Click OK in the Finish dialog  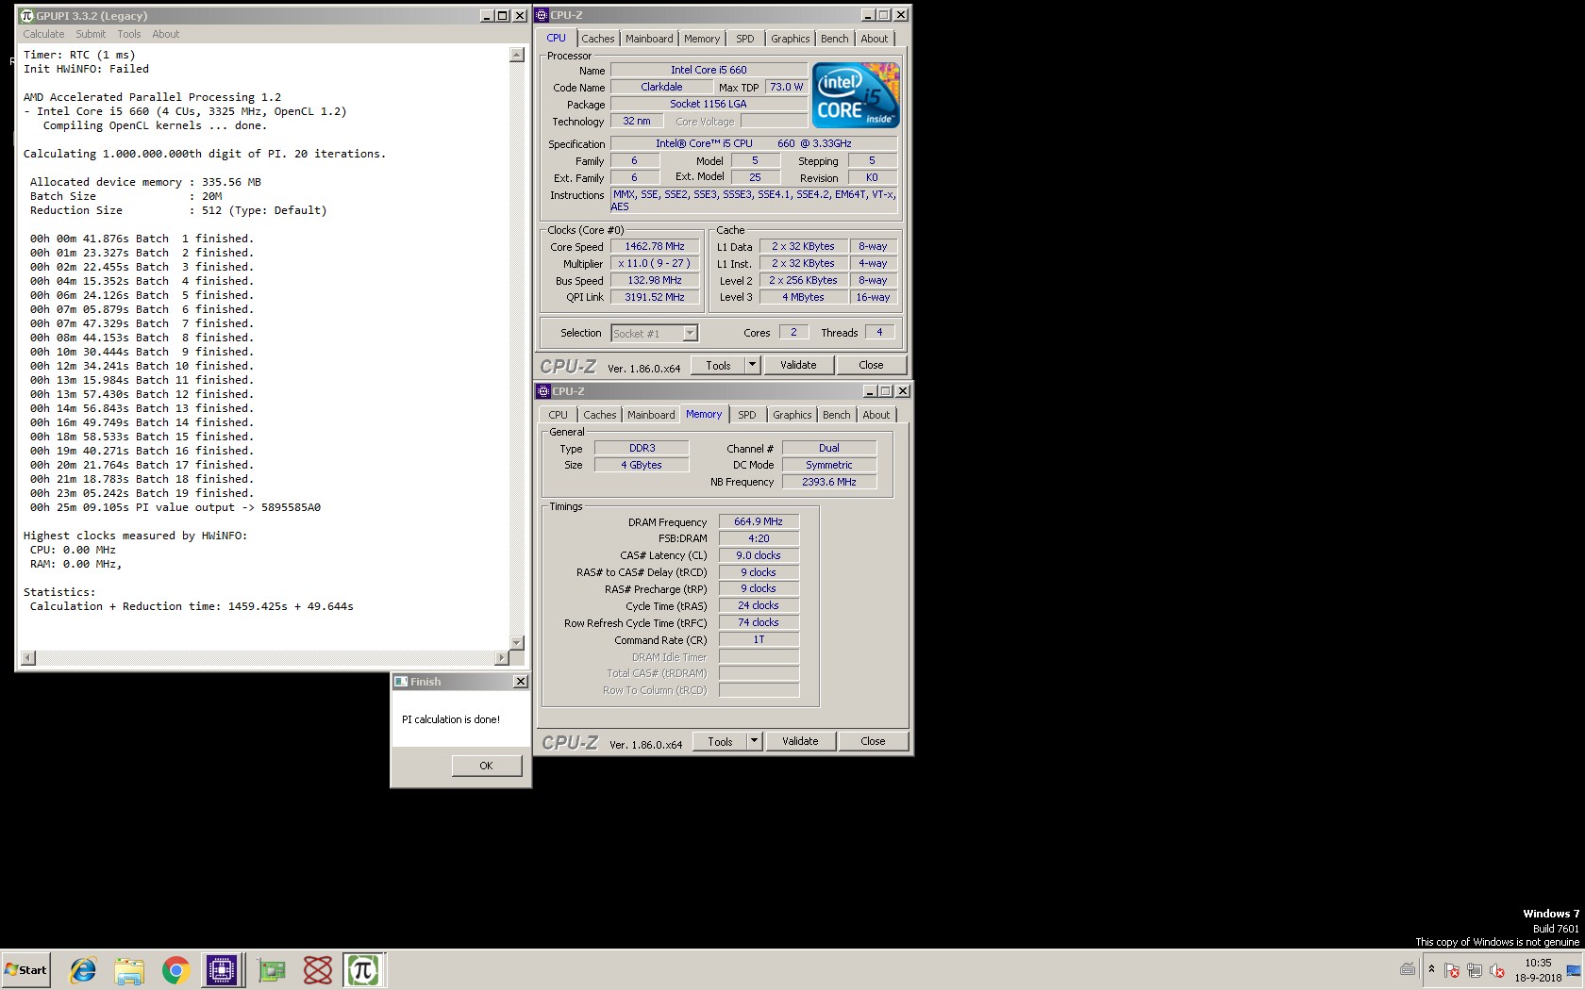click(486, 766)
